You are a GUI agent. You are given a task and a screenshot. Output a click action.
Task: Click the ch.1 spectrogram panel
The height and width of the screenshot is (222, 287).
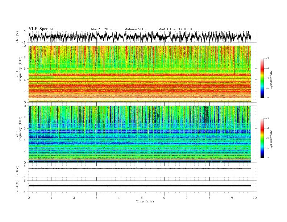pos(140,74)
